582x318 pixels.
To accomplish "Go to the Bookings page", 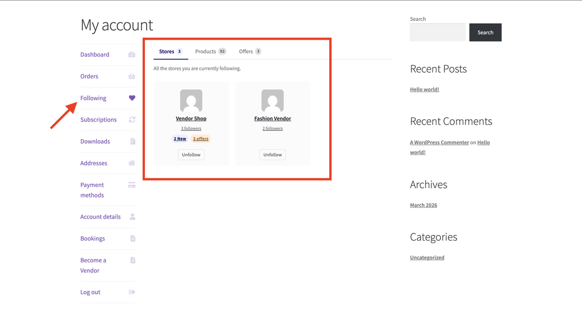I will point(93,238).
